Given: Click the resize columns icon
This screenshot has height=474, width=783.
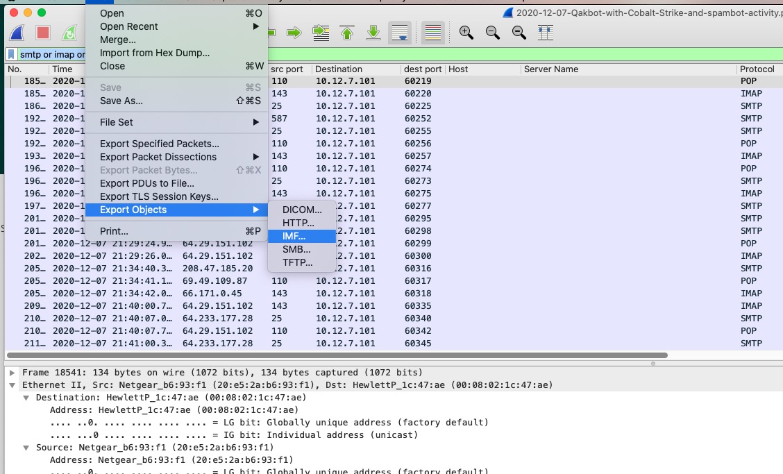Looking at the screenshot, I should pyautogui.click(x=546, y=33).
